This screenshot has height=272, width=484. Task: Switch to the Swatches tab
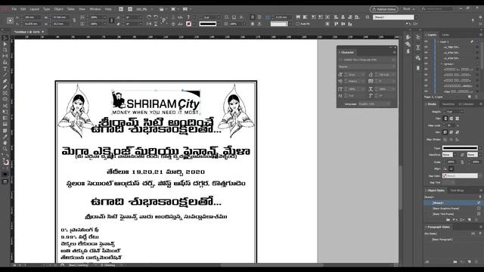(x=448, y=104)
